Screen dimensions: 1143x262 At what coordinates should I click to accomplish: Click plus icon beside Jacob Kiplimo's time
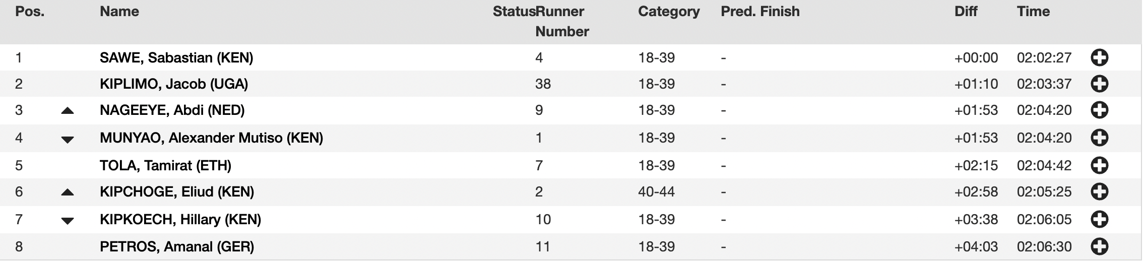click(x=1099, y=84)
